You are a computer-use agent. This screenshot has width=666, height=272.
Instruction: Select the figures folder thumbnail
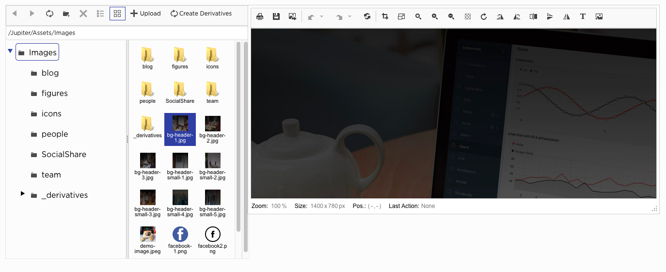180,58
